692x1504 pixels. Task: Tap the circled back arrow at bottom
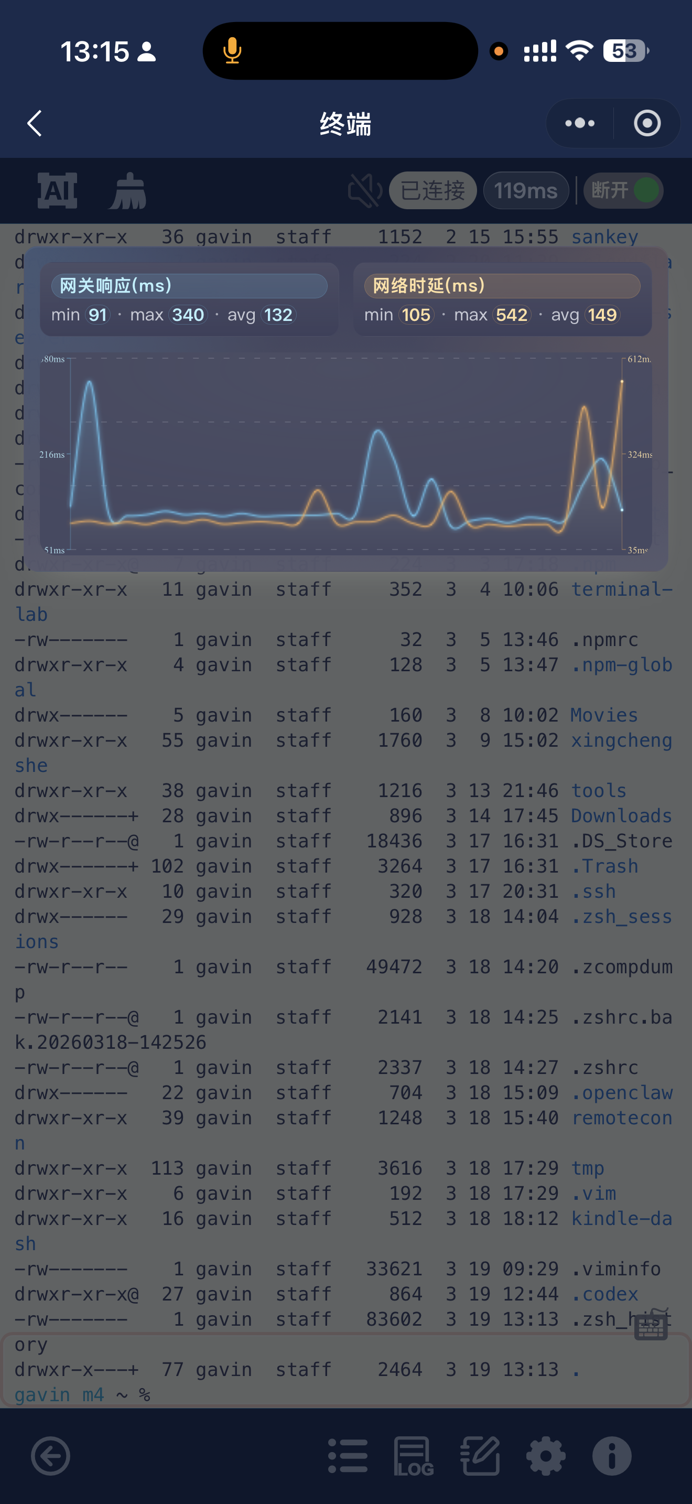[x=51, y=1456]
